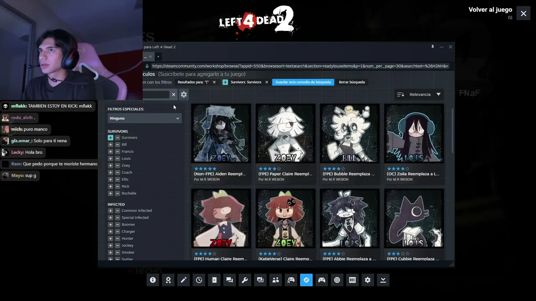The image size is (536, 301).
Task: Open the screenshots gallery icon
Action: tap(260, 280)
